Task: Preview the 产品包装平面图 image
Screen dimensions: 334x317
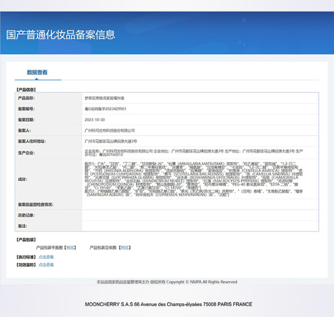Action: [x=71, y=247]
